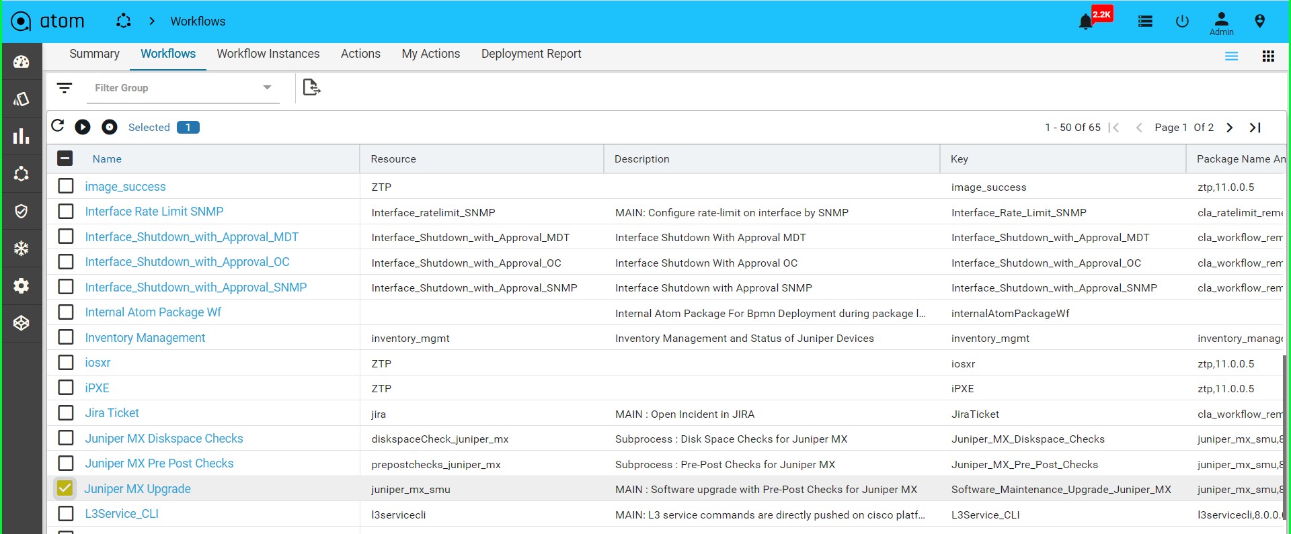Open the image_success workflow link

(x=125, y=187)
